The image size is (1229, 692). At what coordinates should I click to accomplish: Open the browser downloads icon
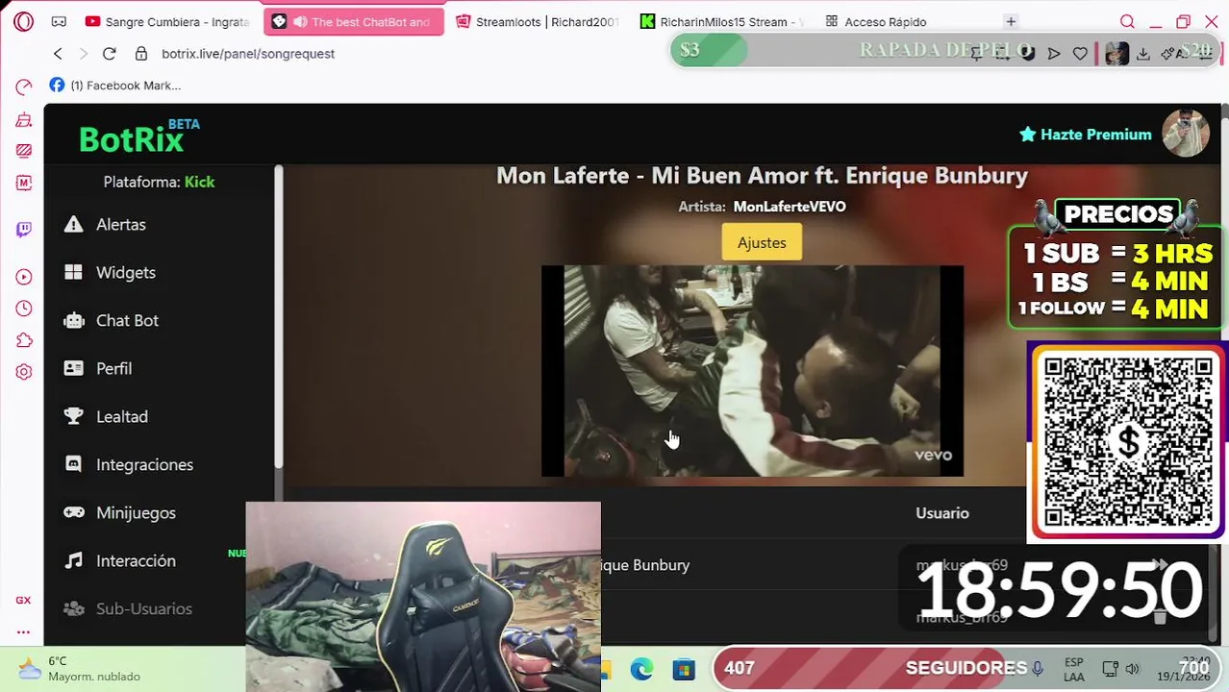(1142, 54)
